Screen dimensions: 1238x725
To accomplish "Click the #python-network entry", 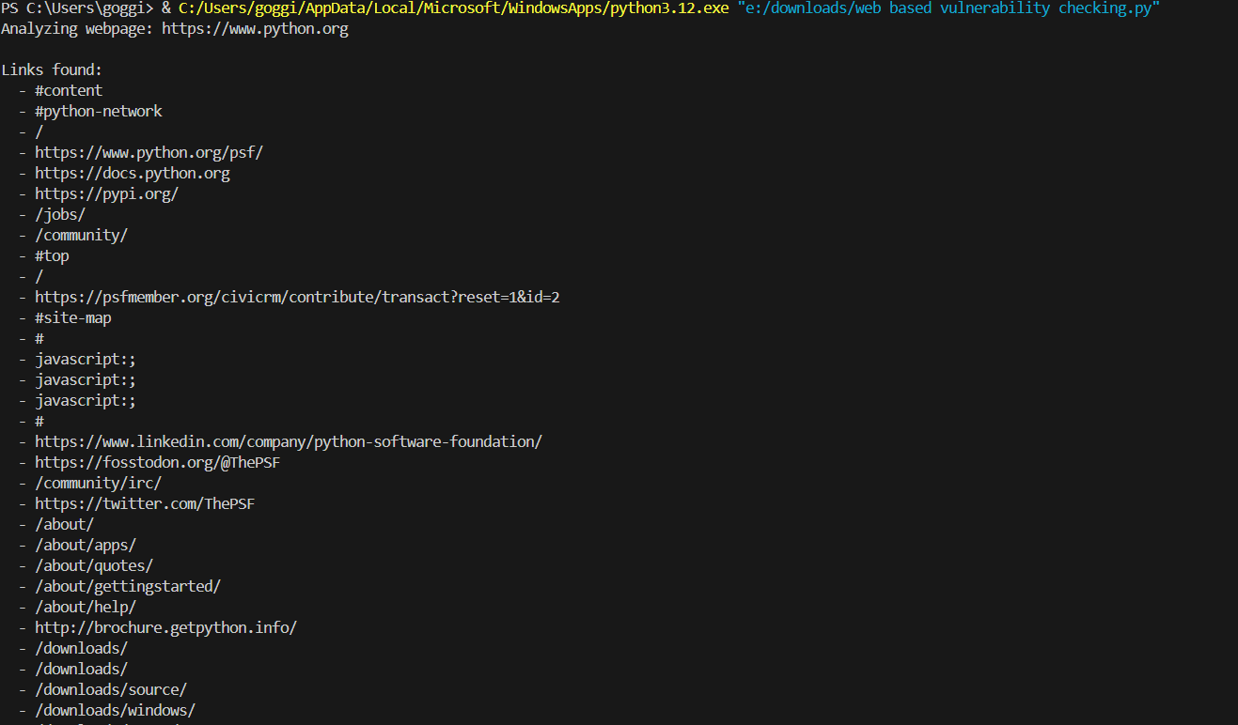I will coord(99,111).
